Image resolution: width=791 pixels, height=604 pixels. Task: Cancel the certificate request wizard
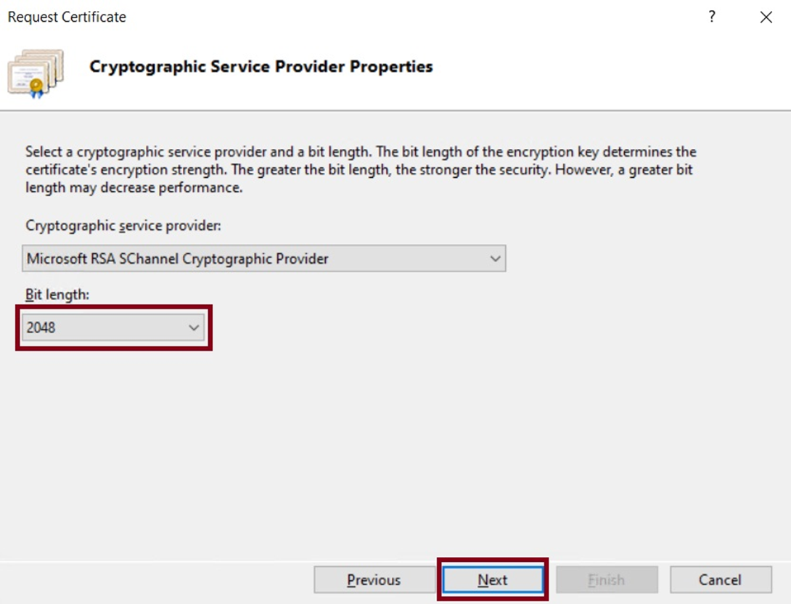click(x=720, y=580)
